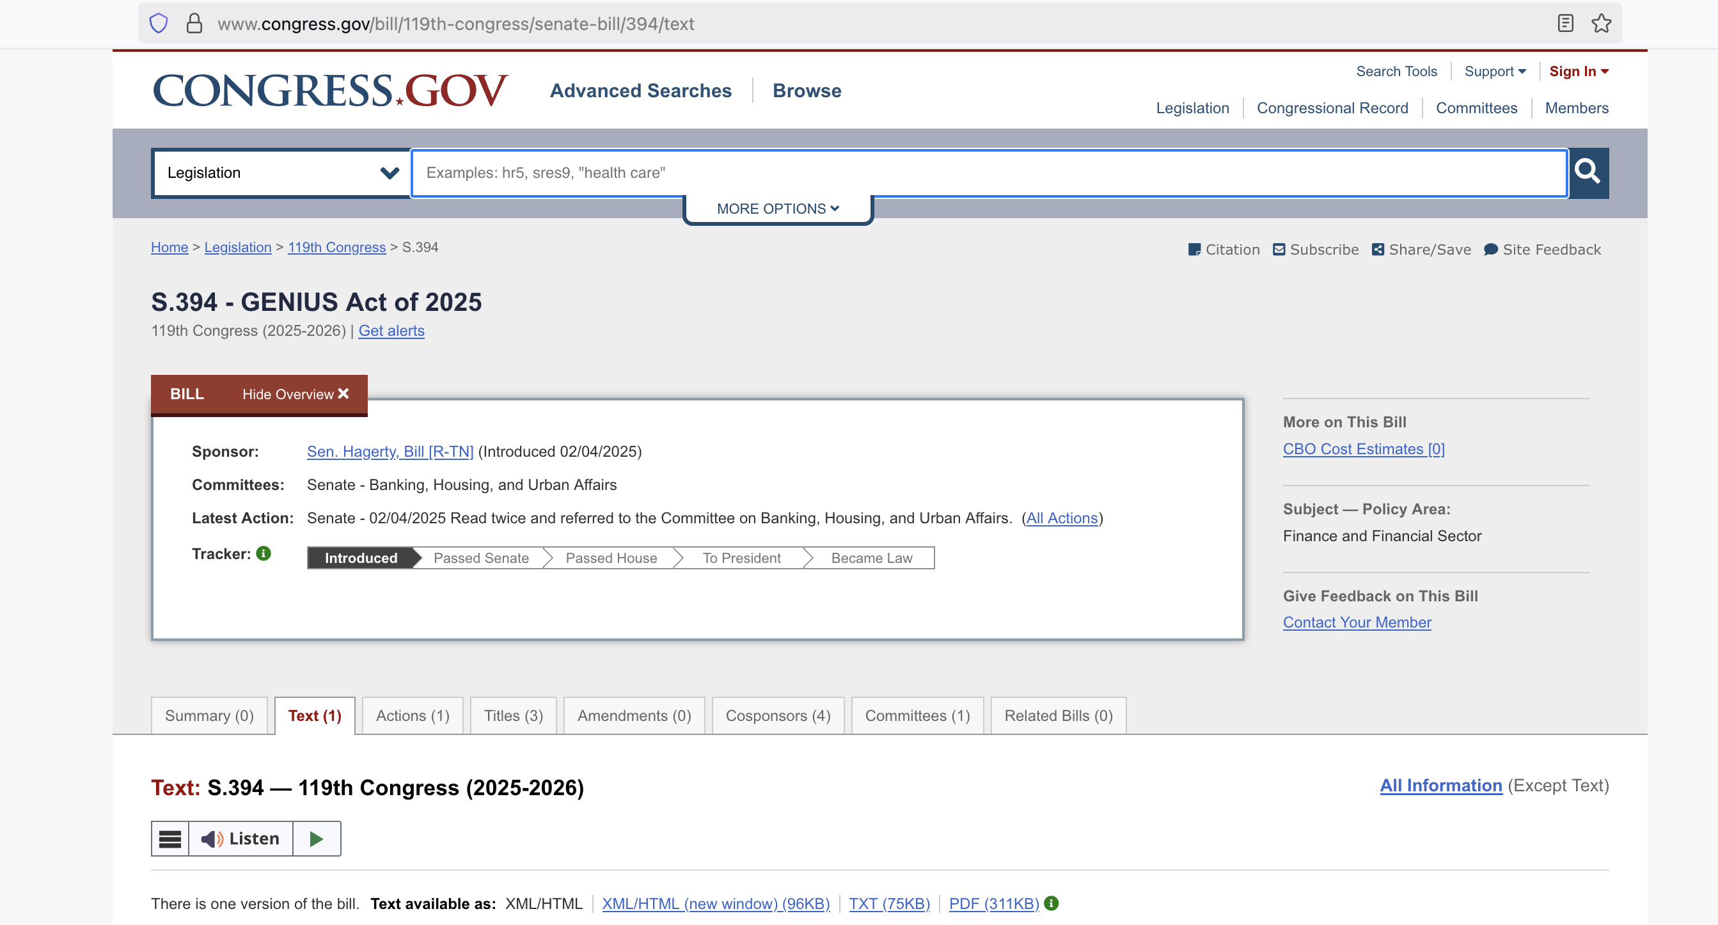Click the Introduced stage in tracker
This screenshot has width=1718, height=925.
coord(361,558)
